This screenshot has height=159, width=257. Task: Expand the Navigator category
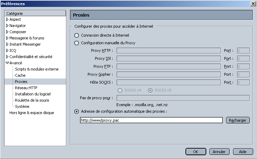click(x=7, y=26)
